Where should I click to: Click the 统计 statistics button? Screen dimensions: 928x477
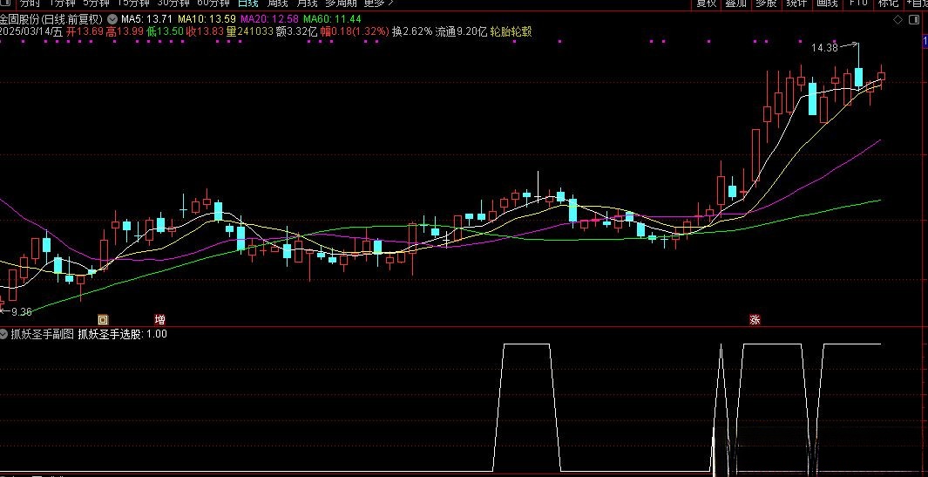point(796,3)
